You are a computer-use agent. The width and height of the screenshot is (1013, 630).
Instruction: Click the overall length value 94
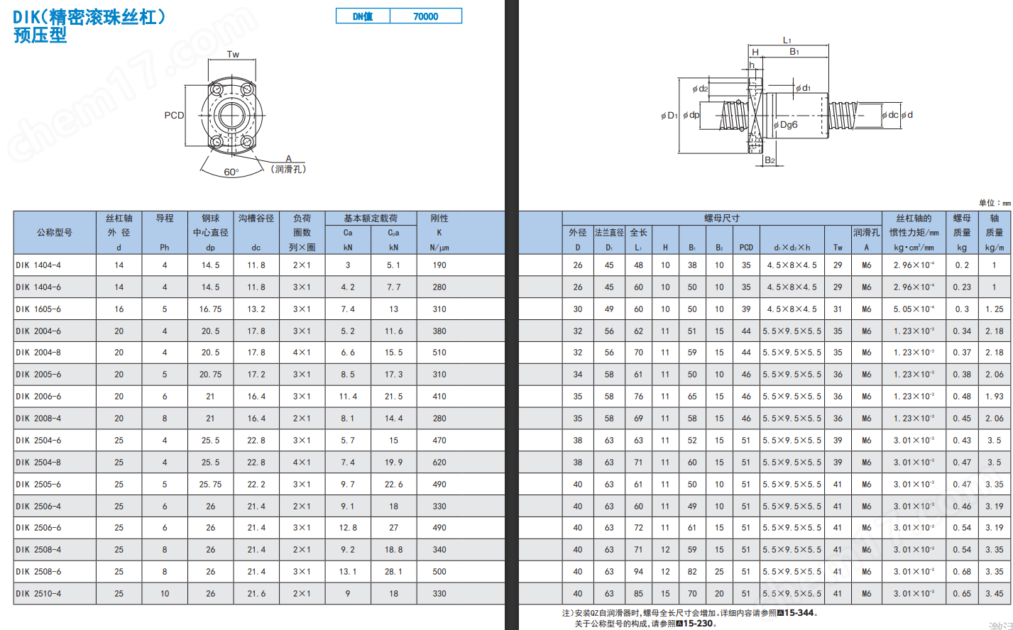point(638,572)
